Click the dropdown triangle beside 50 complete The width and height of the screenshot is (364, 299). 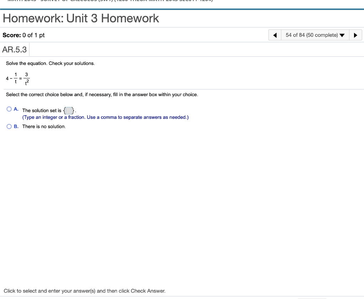[x=342, y=35]
